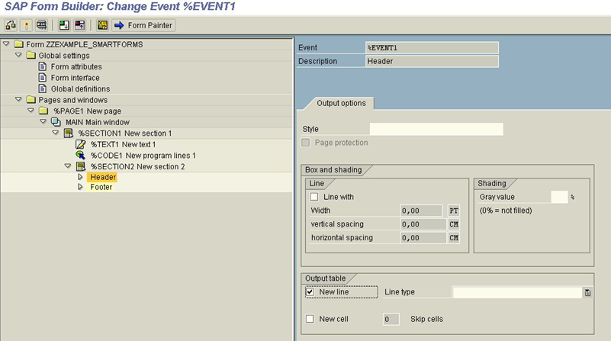This screenshot has height=341, width=611.
Task: Click the Display/Change toggle toolbar icon
Action: 11,25
